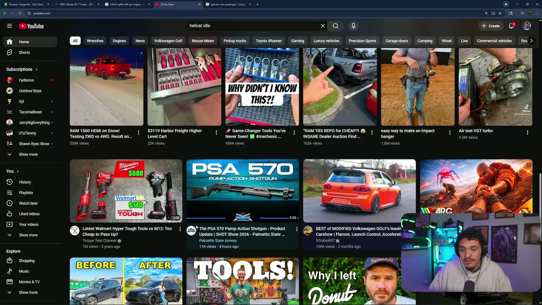Open Liked videos
Screen dimensions: 542x305
pyautogui.click(x=30, y=214)
